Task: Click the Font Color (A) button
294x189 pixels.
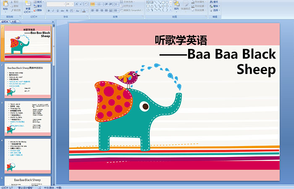Action: 84,11
